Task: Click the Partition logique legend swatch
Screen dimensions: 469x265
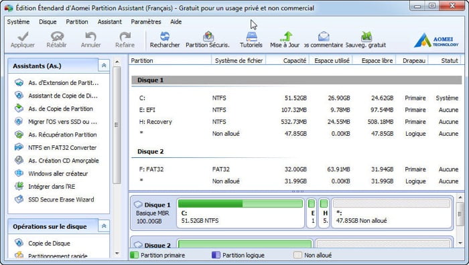Action: [x=216, y=255]
